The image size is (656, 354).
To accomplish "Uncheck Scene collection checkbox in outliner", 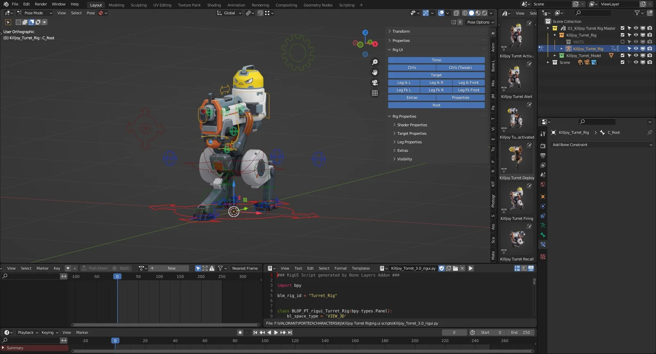I will tap(622, 62).
